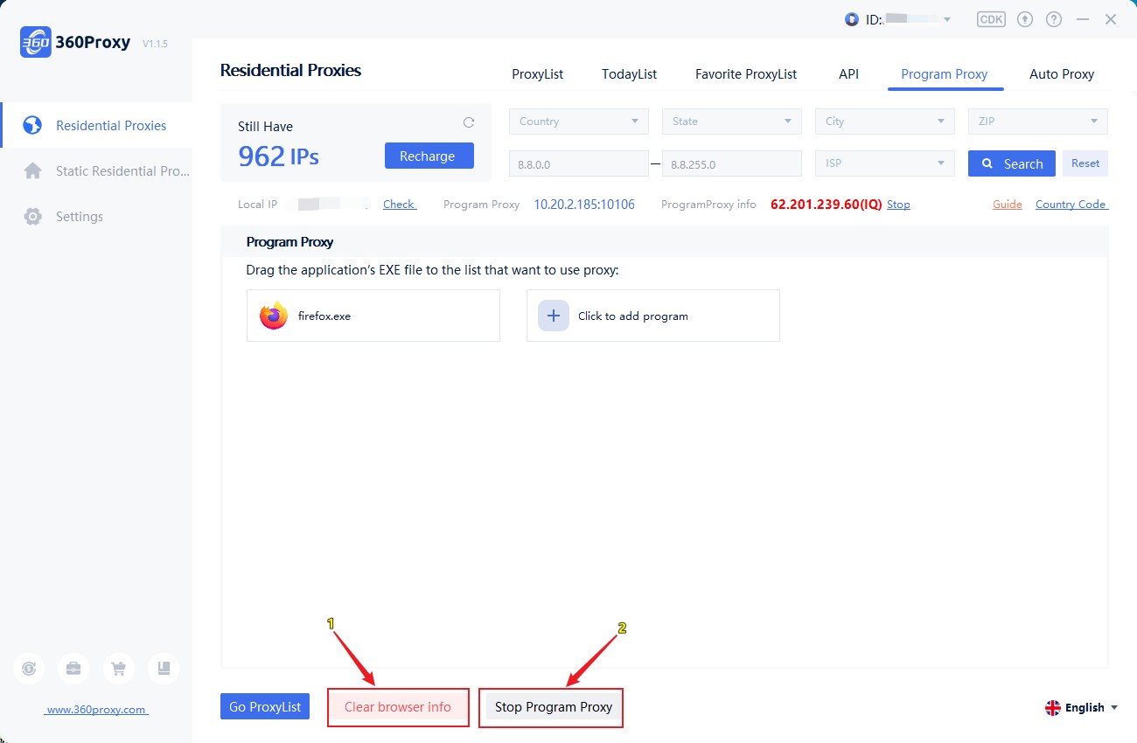Open the State dropdown

click(x=732, y=122)
